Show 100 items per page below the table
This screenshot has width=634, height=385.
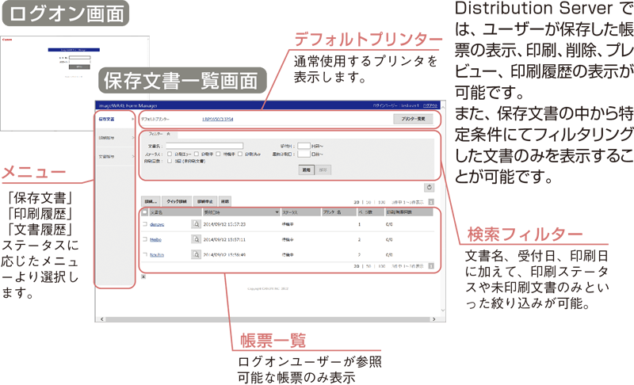click(x=381, y=266)
